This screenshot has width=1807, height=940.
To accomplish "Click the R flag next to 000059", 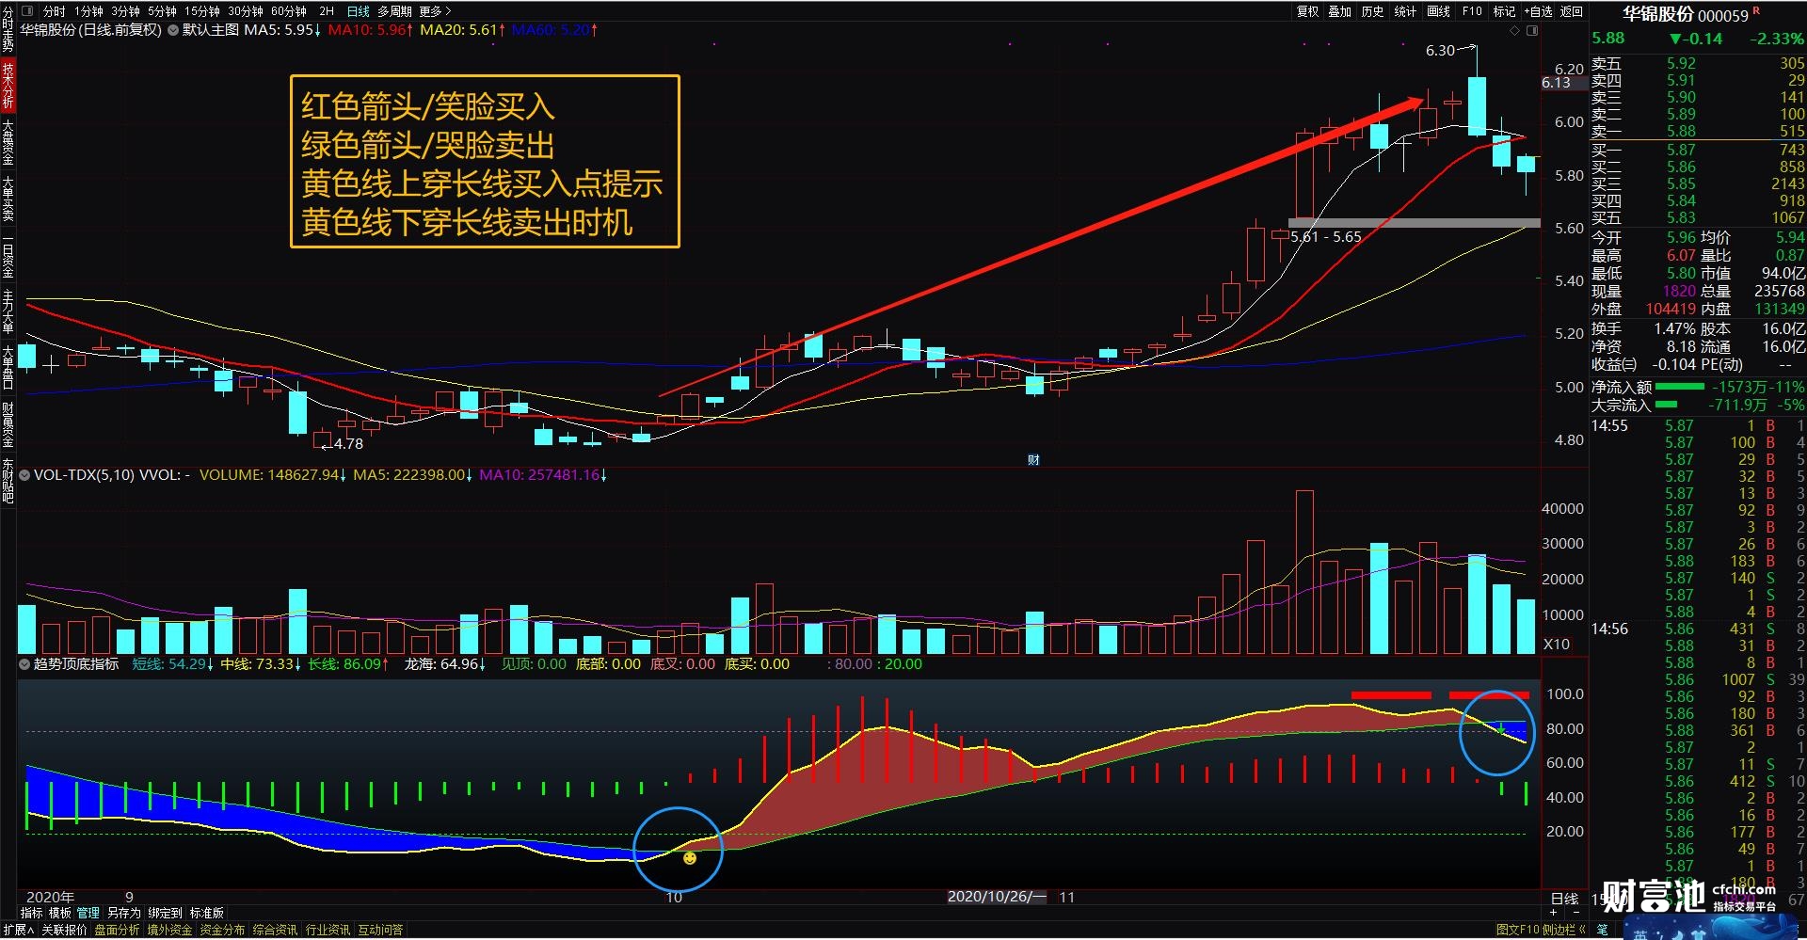I will pos(1756,10).
